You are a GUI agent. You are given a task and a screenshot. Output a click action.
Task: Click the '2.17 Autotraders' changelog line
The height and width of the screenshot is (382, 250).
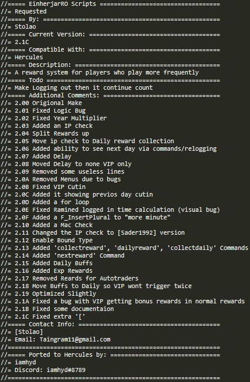(x=70, y=279)
